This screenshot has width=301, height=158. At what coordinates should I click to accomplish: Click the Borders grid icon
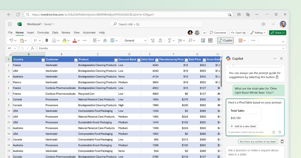[x=54, y=40]
